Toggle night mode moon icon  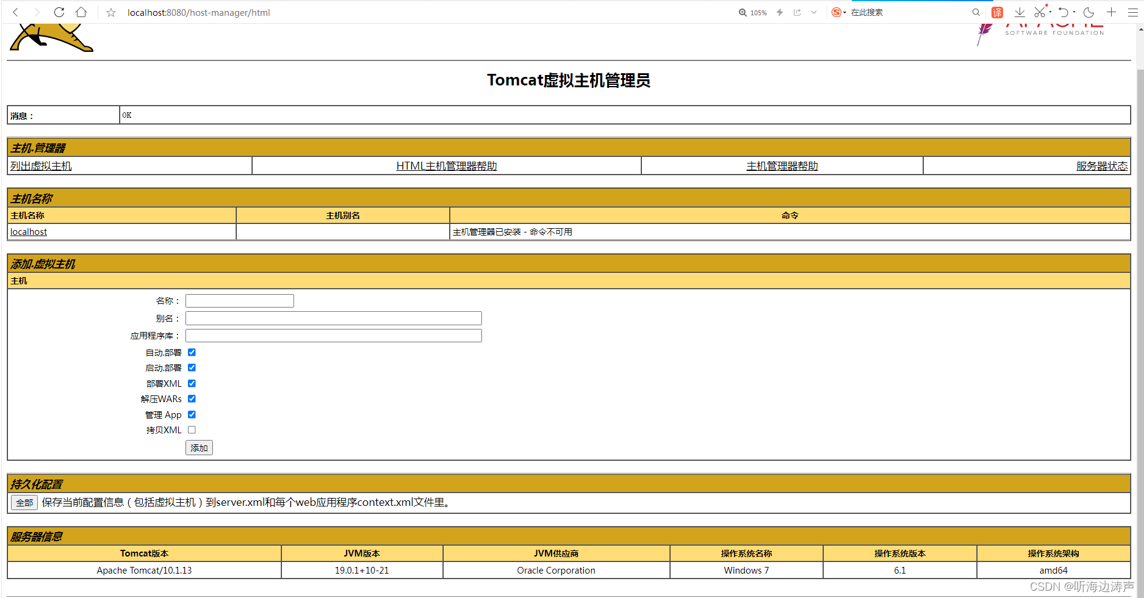1089,12
